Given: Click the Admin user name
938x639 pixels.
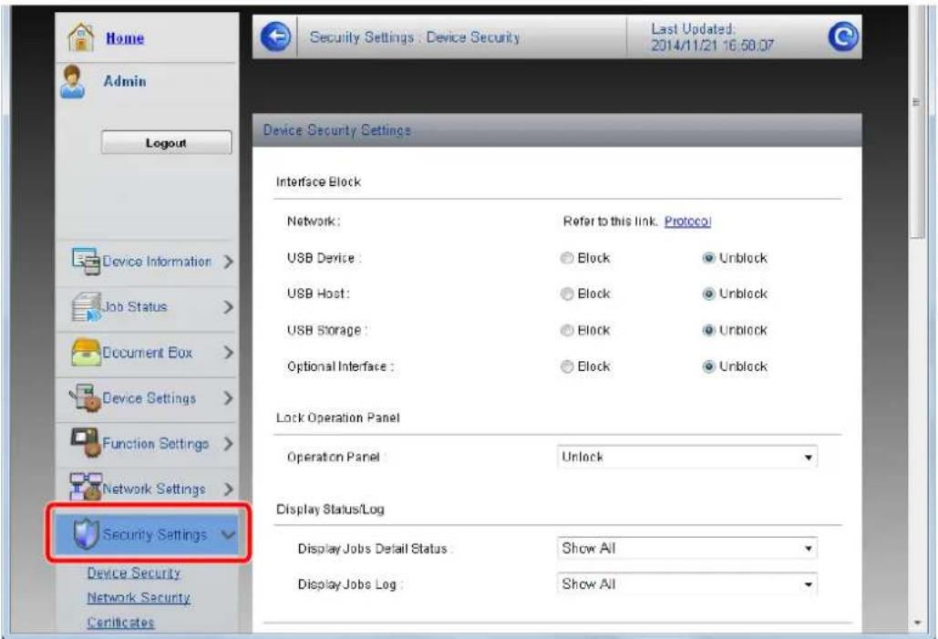Looking at the screenshot, I should pos(124,81).
